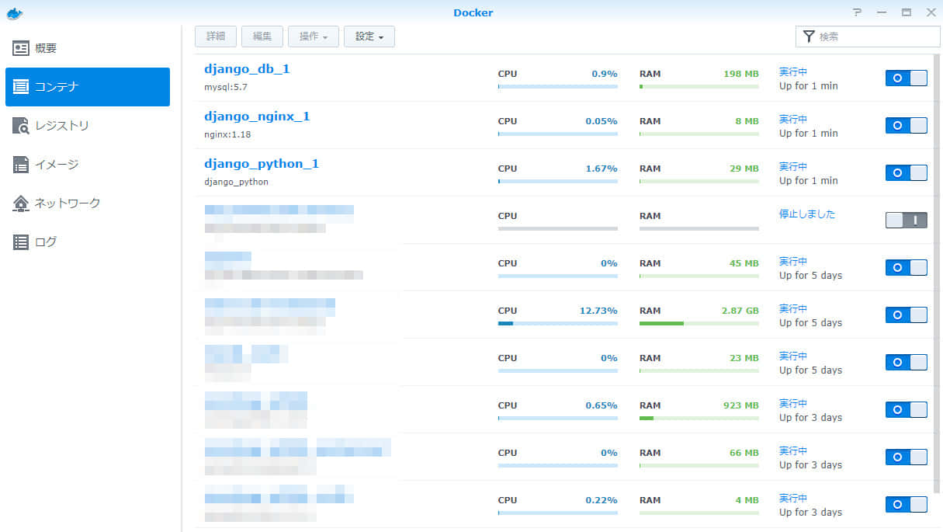943x532 pixels.
Task: Select the ネットワーク network icon
Action: (x=23, y=203)
